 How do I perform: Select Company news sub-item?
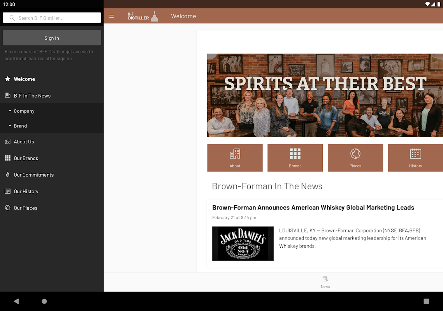(52, 111)
